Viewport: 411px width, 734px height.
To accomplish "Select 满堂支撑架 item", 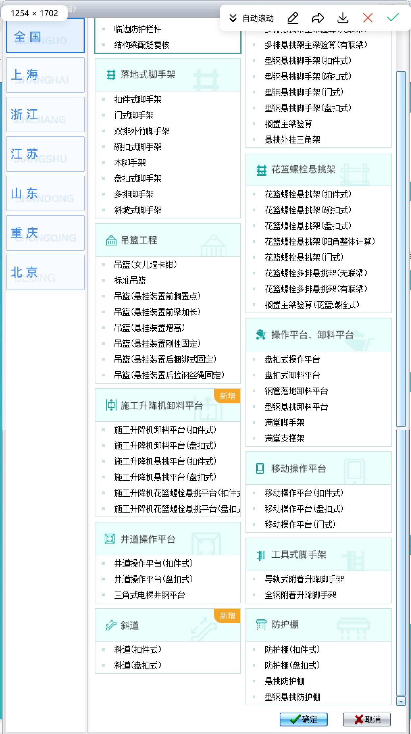I will (x=285, y=439).
